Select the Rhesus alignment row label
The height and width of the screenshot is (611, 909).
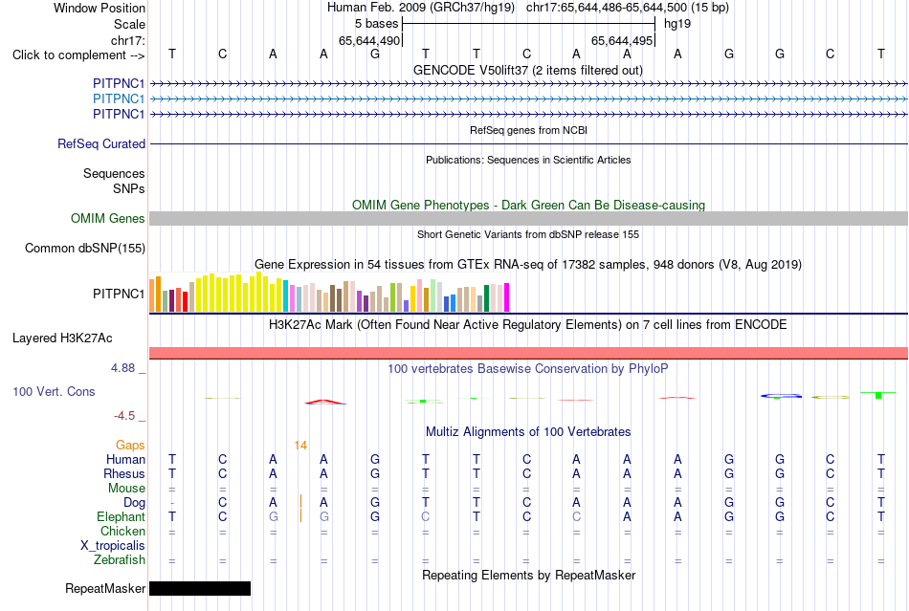tap(124, 473)
